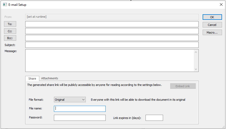Click Message scrollbar down arrow

pos(196,69)
